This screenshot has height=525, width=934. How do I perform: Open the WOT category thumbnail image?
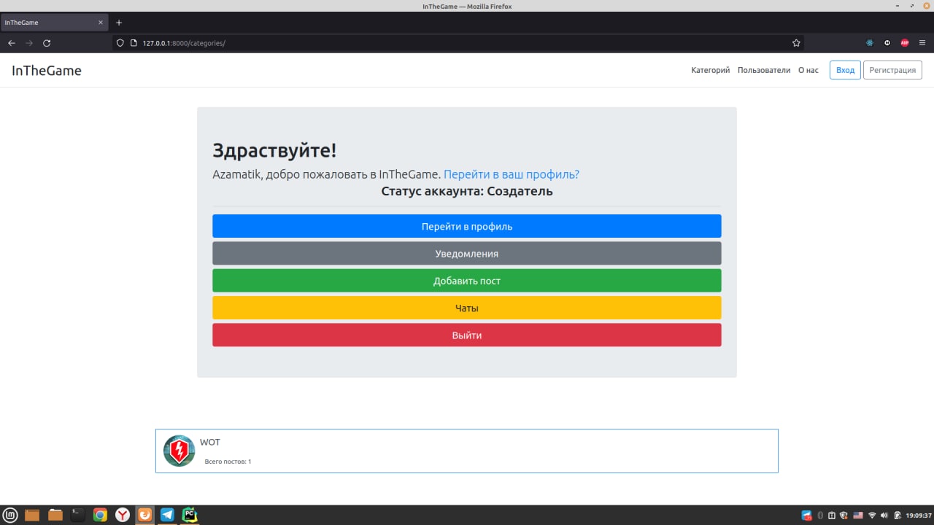180,451
